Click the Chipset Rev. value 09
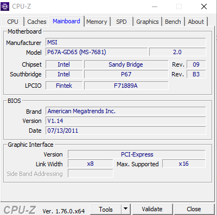Image resolution: width=217 pixels, height=215 pixels. click(196, 64)
